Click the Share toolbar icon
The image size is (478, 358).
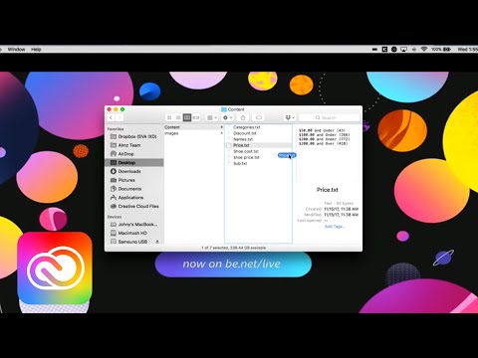[x=243, y=117]
